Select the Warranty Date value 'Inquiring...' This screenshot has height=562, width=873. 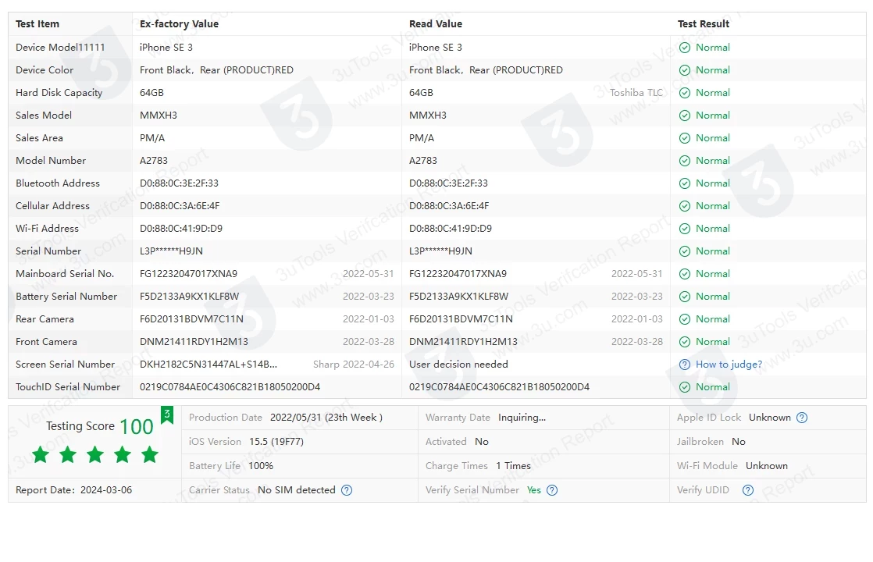[522, 418]
